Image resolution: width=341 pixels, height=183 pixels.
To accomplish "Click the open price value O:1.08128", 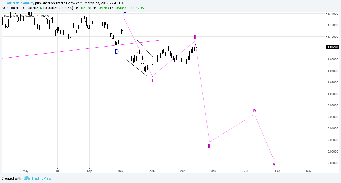I will (x=83, y=8).
